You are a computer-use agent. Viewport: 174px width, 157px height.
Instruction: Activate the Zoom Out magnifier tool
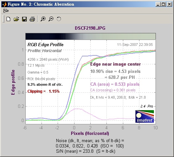(51, 19)
